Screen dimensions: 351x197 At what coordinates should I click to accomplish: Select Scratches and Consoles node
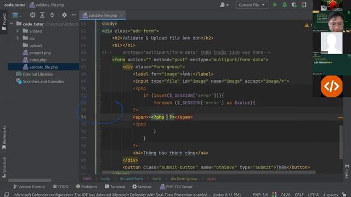pyautogui.click(x=43, y=82)
